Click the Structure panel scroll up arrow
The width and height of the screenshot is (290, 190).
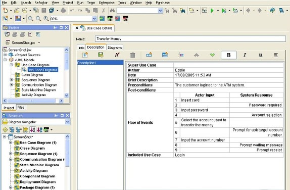pos(67,137)
